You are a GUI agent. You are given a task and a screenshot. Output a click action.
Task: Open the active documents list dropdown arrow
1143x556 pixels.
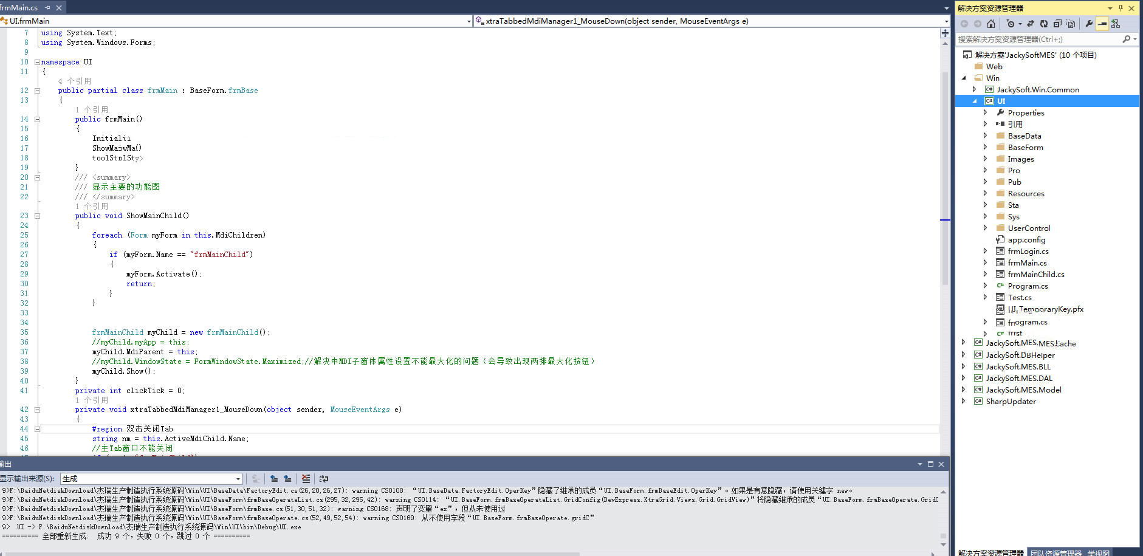coord(946,8)
